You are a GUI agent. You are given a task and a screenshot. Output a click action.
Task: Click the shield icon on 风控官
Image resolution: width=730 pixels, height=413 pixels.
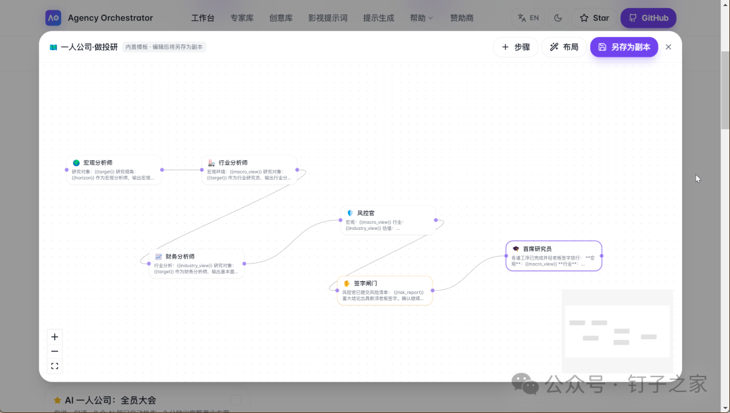pyautogui.click(x=350, y=213)
